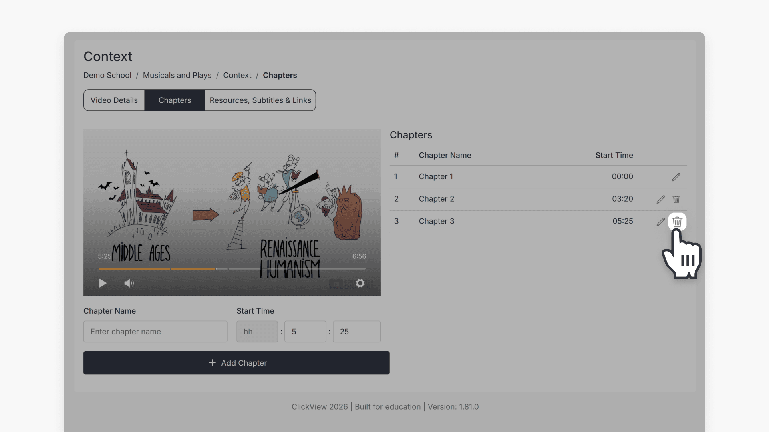Mute the video with the volume icon
769x432 pixels.
pyautogui.click(x=129, y=283)
